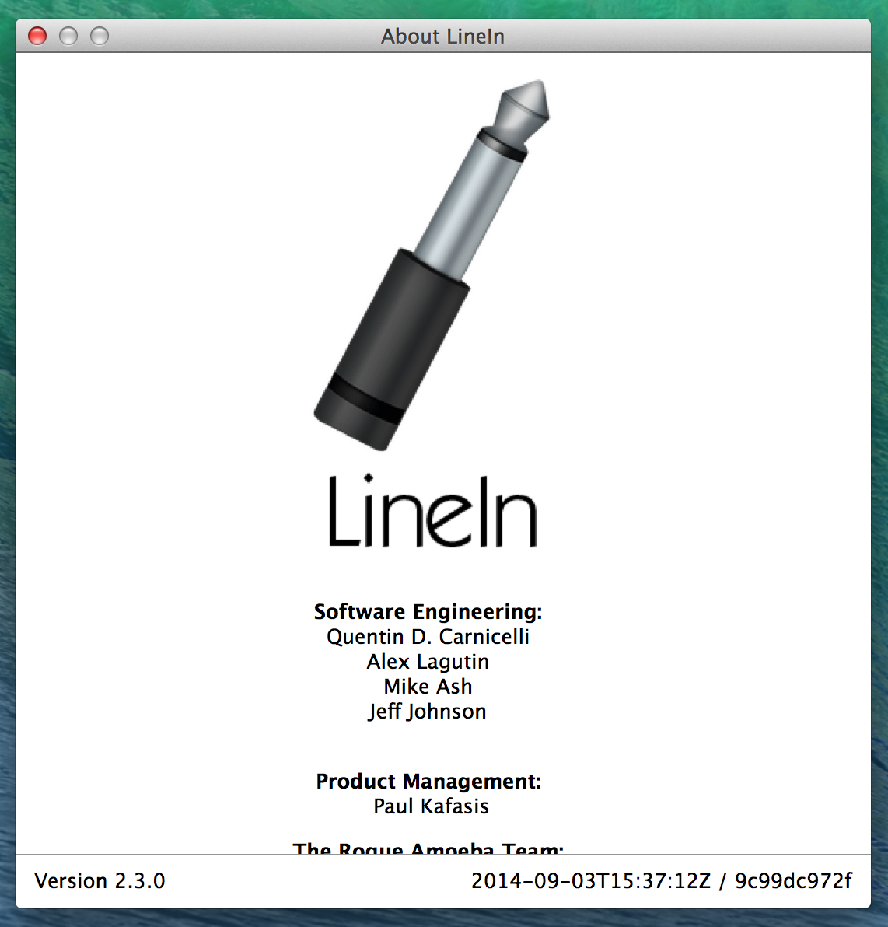Click the name Quentin D. Carnicelli
This screenshot has height=927, width=888.
pyautogui.click(x=428, y=637)
